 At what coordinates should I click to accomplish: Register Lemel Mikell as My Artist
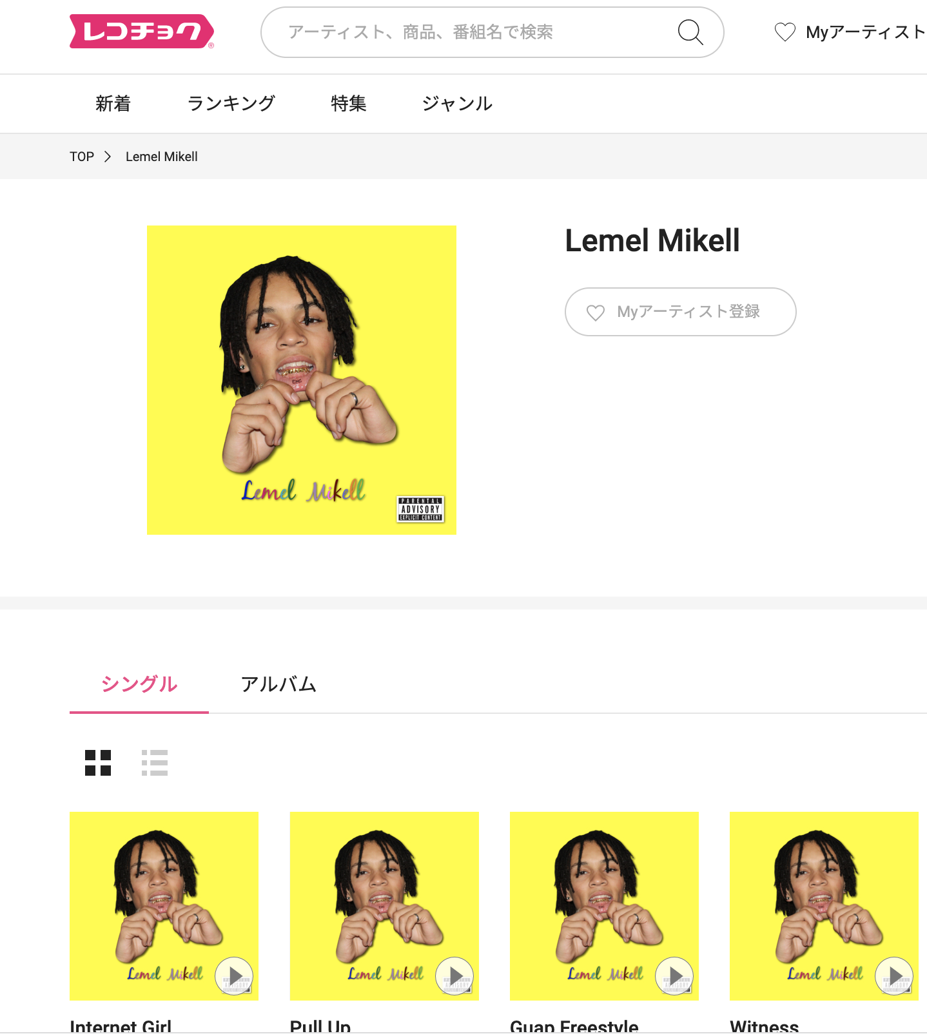click(680, 312)
